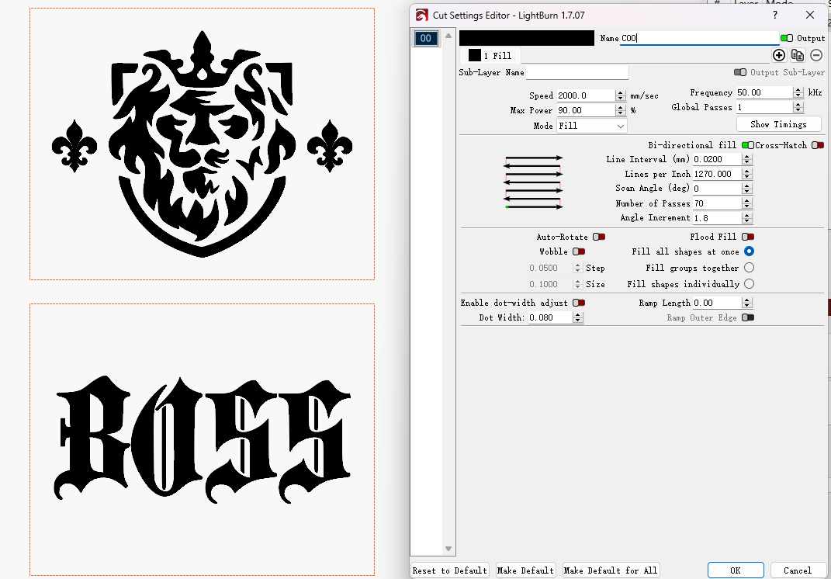
Task: Select the BOSS text artwork on canvas
Action: (x=202, y=439)
